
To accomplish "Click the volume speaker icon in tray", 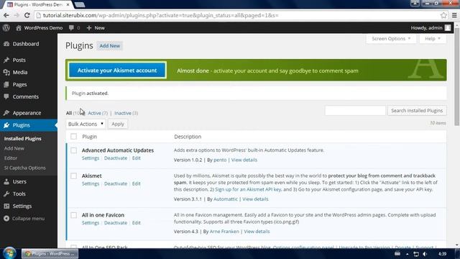I will pyautogui.click(x=425, y=254).
